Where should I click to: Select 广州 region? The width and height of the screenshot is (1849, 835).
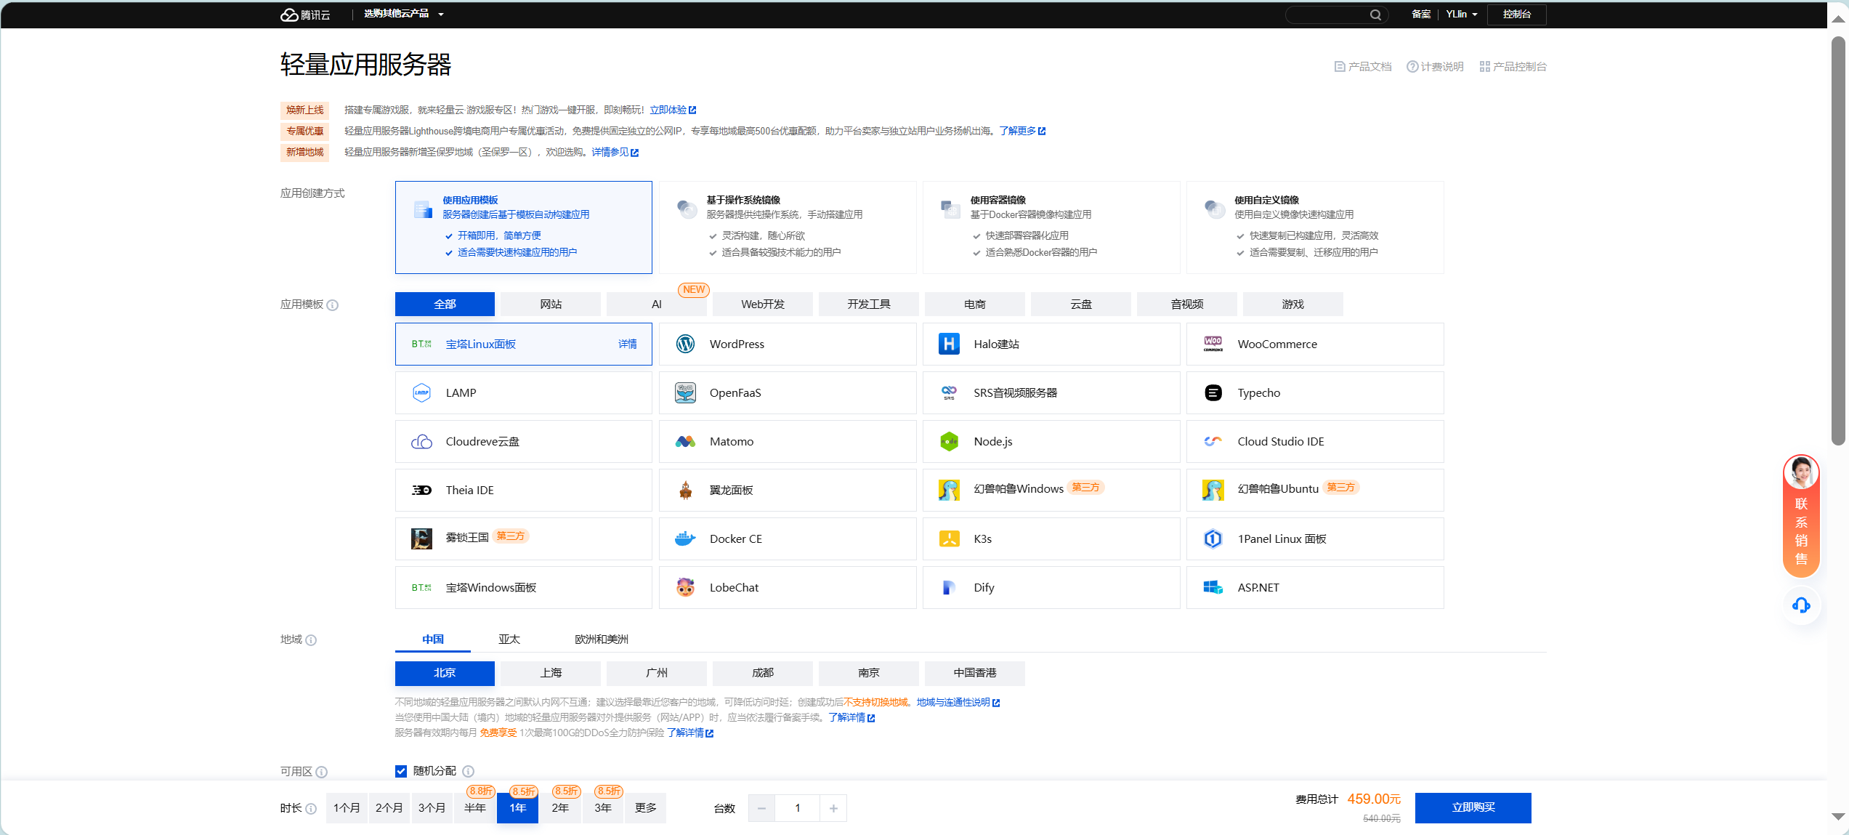(x=657, y=673)
